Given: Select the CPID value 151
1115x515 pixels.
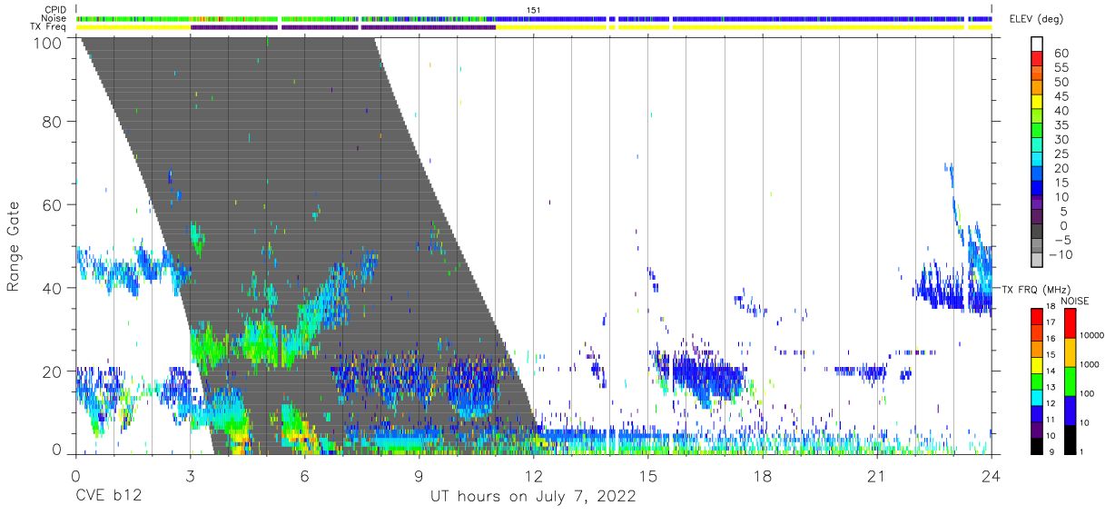Looking at the screenshot, I should click(533, 10).
